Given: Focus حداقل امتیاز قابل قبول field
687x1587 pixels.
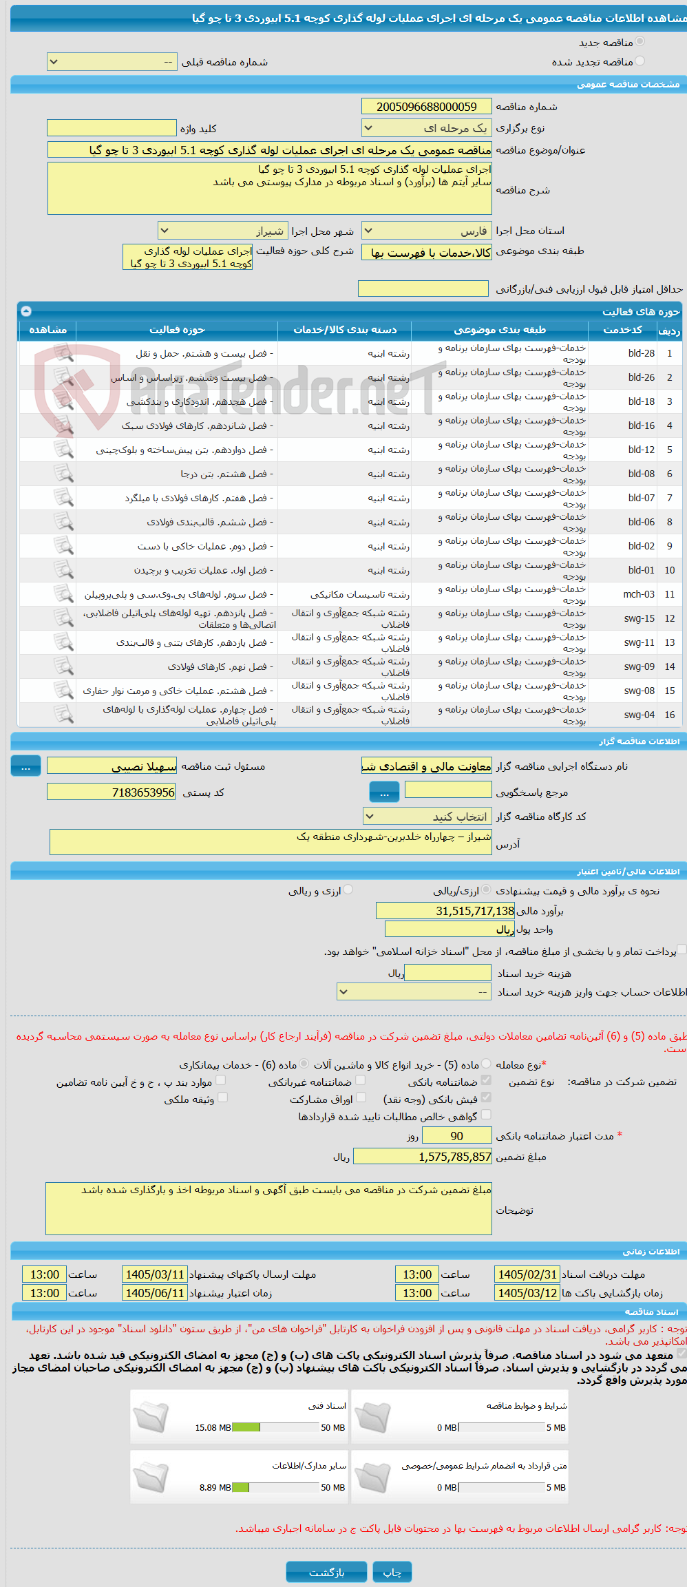Looking at the screenshot, I should coord(423,288).
